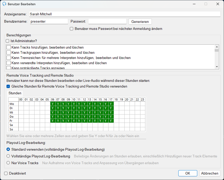Select the empty Mo 18 cell
Viewport: 224px width, 180px height.
pyautogui.click(x=116, y=104)
